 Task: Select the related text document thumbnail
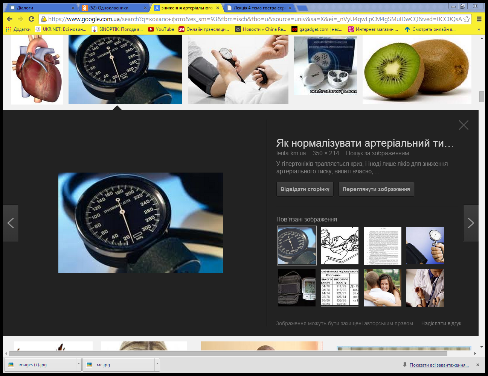383,246
